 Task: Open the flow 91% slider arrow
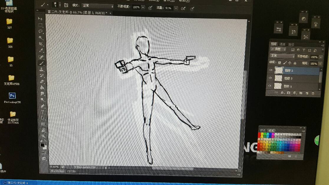pos(176,8)
